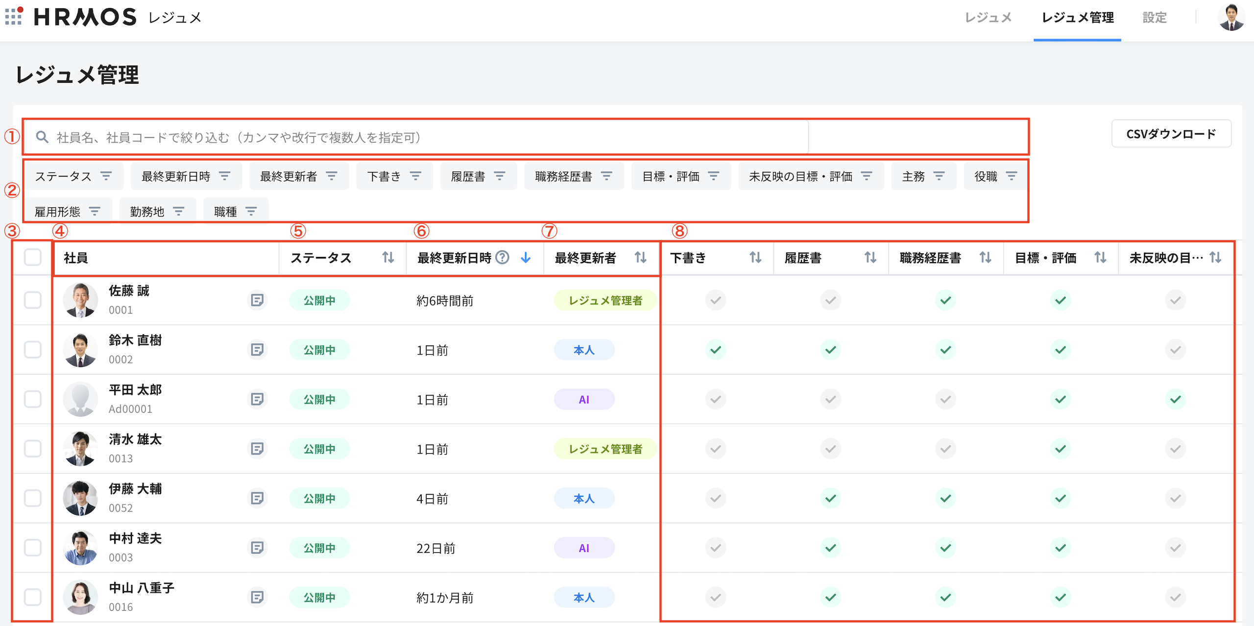Open the apps grid menu icon
Image resolution: width=1254 pixels, height=626 pixels.
click(x=14, y=16)
